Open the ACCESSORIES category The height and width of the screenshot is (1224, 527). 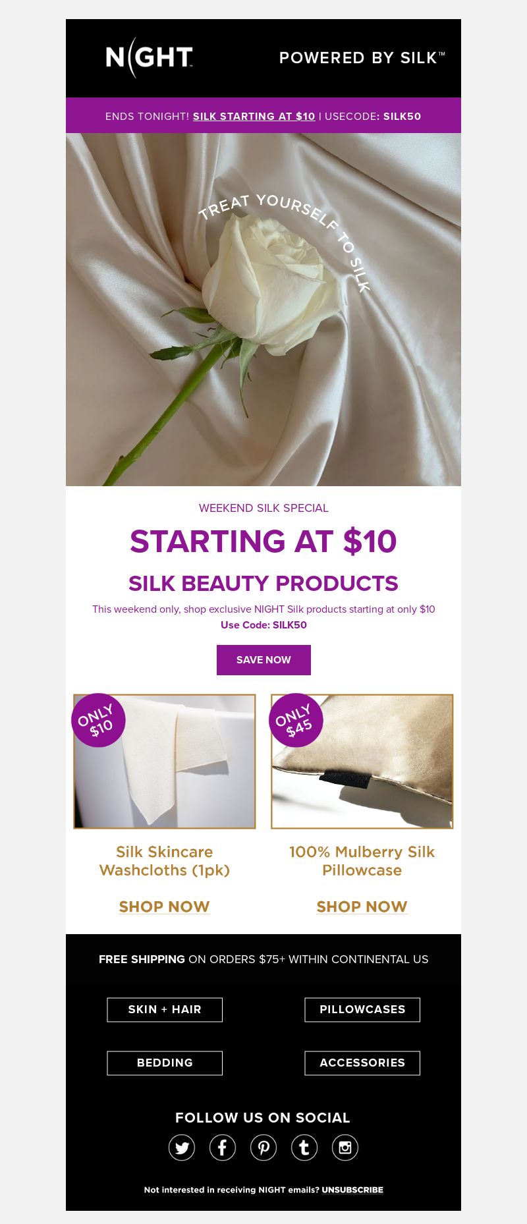pyautogui.click(x=362, y=1063)
